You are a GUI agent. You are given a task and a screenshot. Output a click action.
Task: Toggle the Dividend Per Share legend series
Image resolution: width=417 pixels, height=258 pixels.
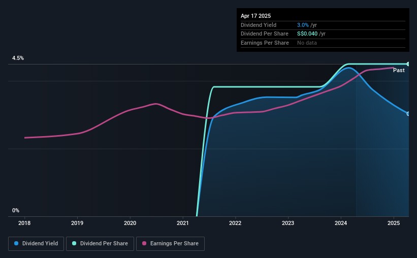[x=100, y=244]
